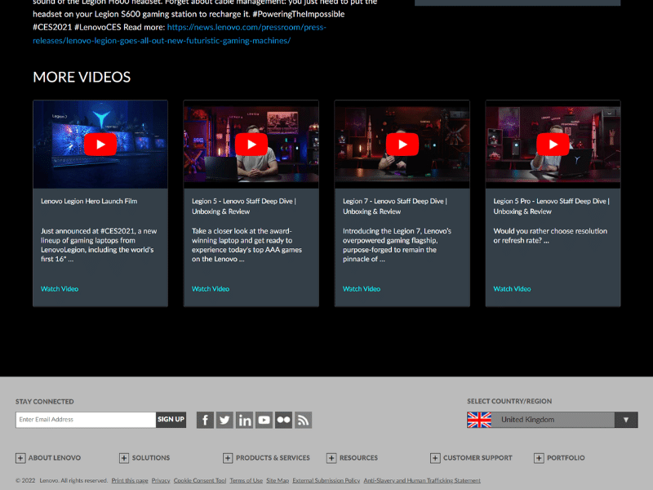653x490 pixels.
Task: Click Watch Video under Legion Hero Launch Film
Action: pyautogui.click(x=60, y=289)
